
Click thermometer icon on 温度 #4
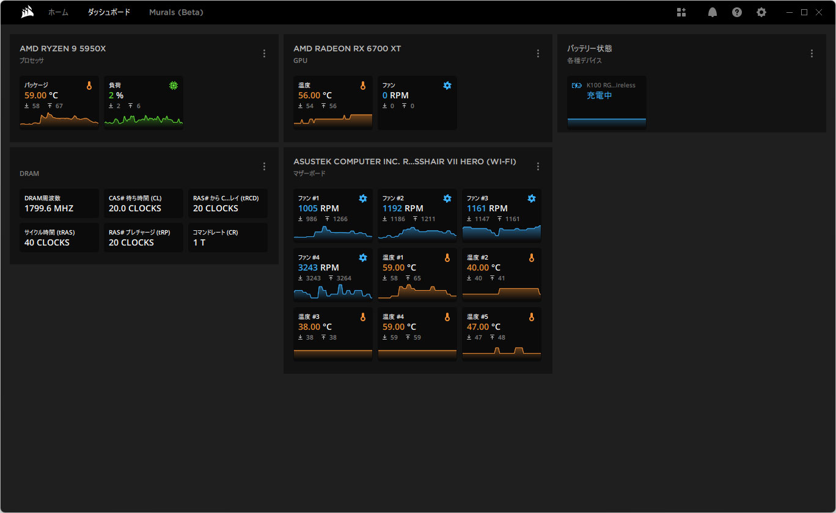tap(447, 317)
